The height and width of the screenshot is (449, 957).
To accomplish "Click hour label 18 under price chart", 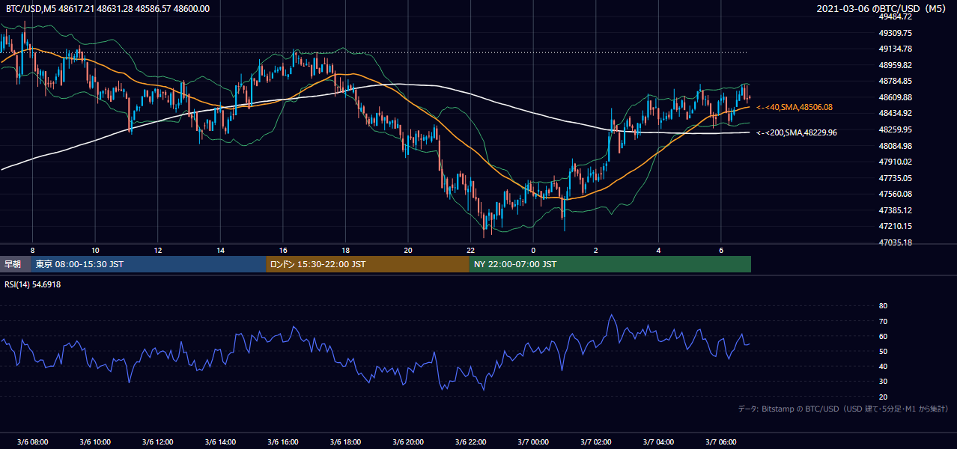I will 345,250.
